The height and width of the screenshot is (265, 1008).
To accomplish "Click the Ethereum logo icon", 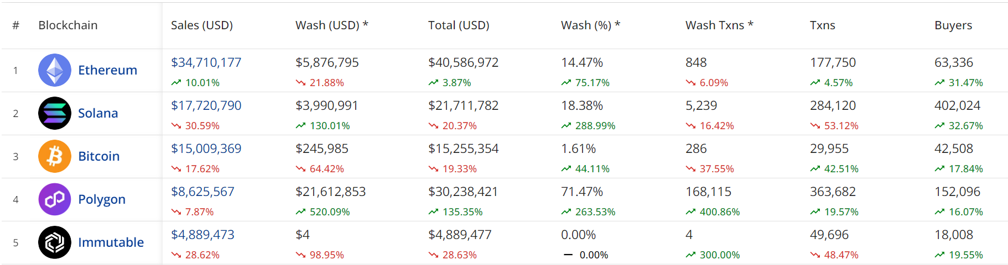I will click(55, 70).
